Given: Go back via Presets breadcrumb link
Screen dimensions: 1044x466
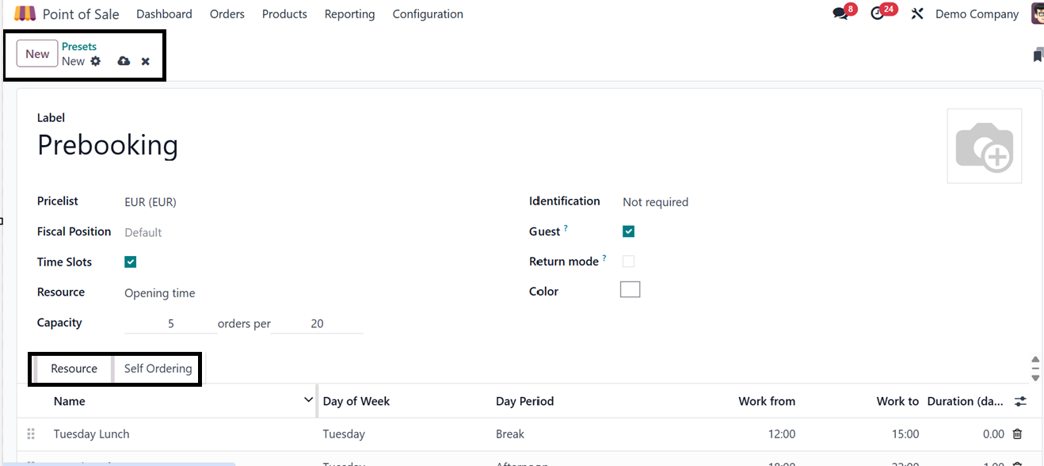Looking at the screenshot, I should tap(79, 47).
